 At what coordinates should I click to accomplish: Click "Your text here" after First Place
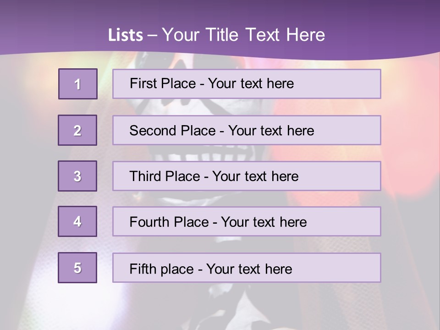[x=251, y=83]
